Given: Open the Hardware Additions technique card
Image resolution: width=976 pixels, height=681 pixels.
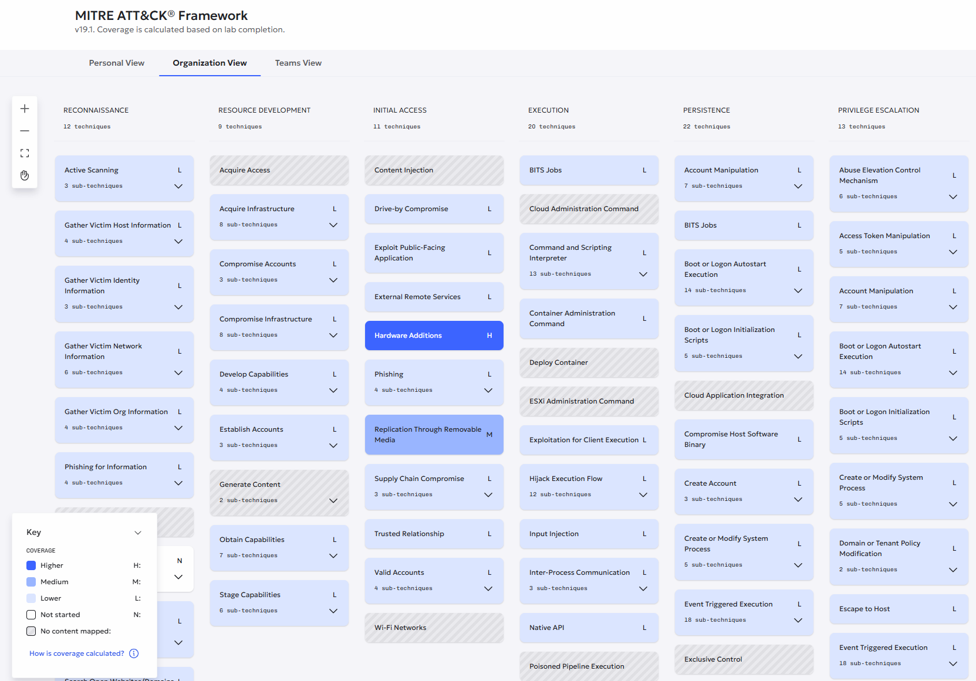Looking at the screenshot, I should tap(434, 336).
